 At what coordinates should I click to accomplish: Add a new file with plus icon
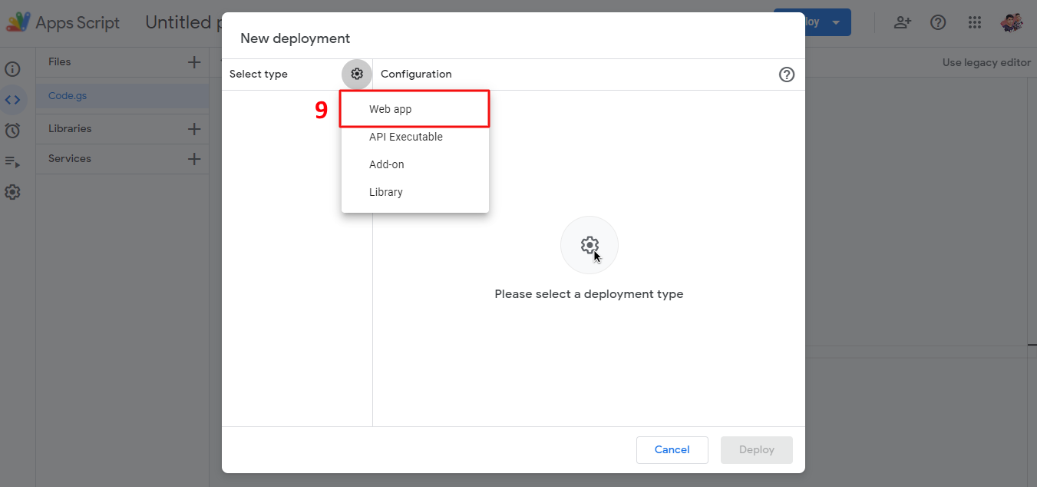(194, 62)
